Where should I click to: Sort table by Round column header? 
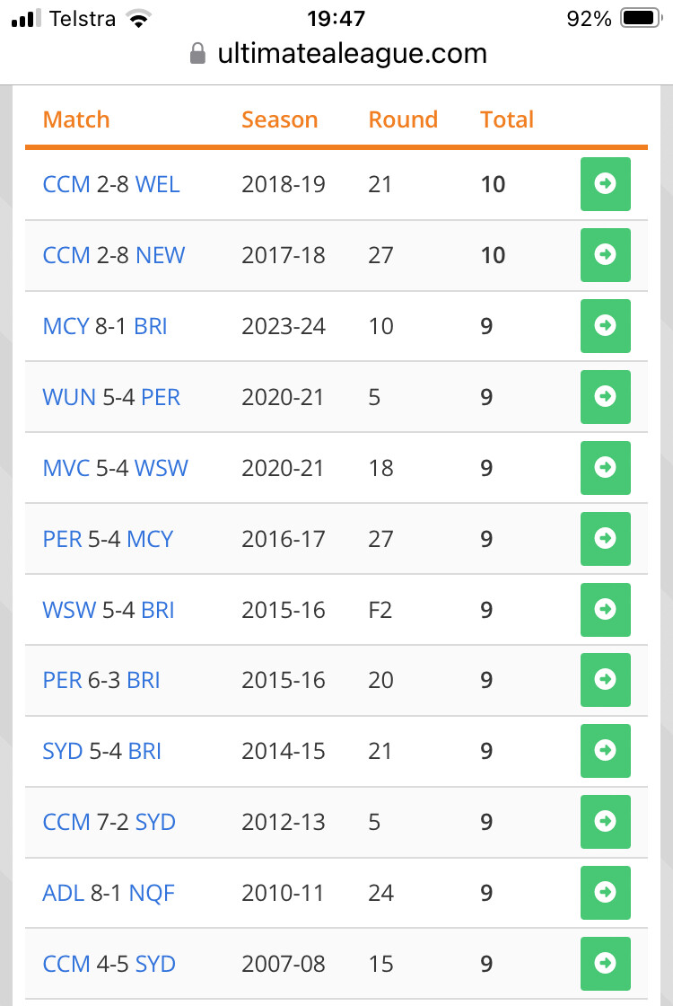click(403, 119)
